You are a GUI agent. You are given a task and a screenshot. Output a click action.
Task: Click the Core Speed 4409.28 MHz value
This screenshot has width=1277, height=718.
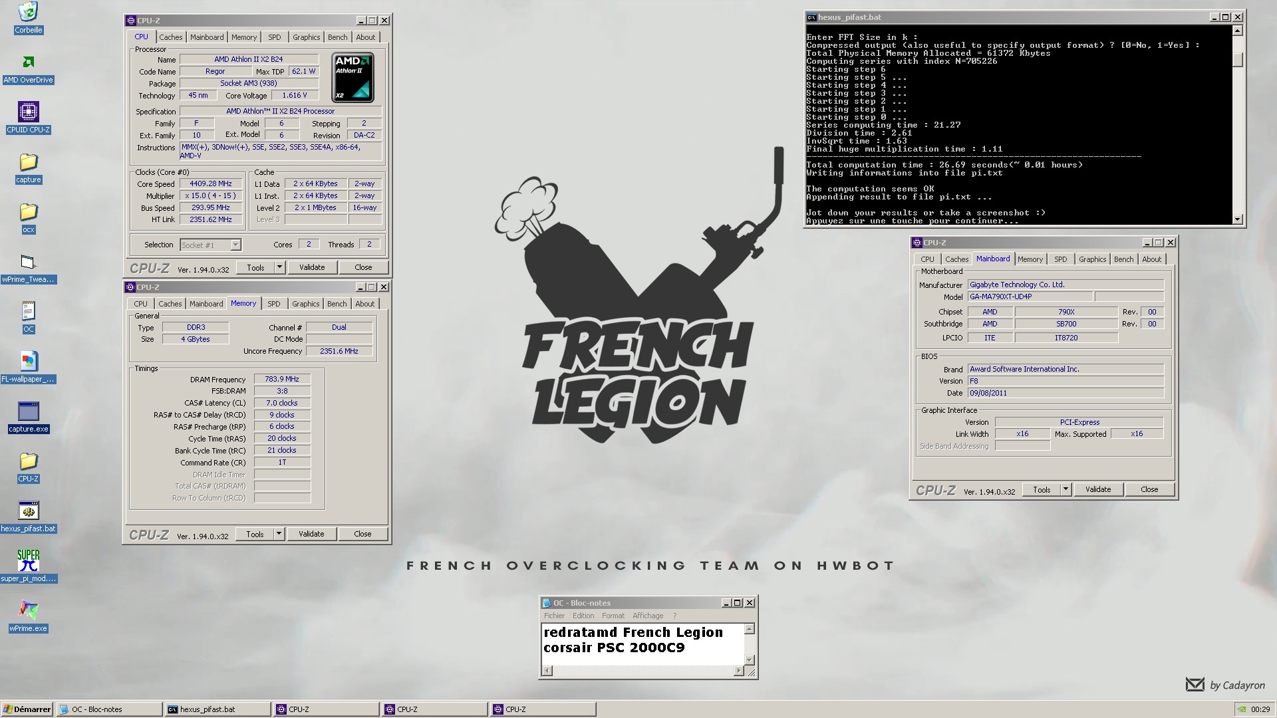point(211,184)
